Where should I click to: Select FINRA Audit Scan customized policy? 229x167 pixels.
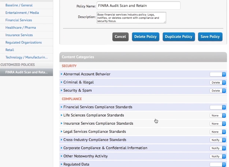[x=27, y=72]
